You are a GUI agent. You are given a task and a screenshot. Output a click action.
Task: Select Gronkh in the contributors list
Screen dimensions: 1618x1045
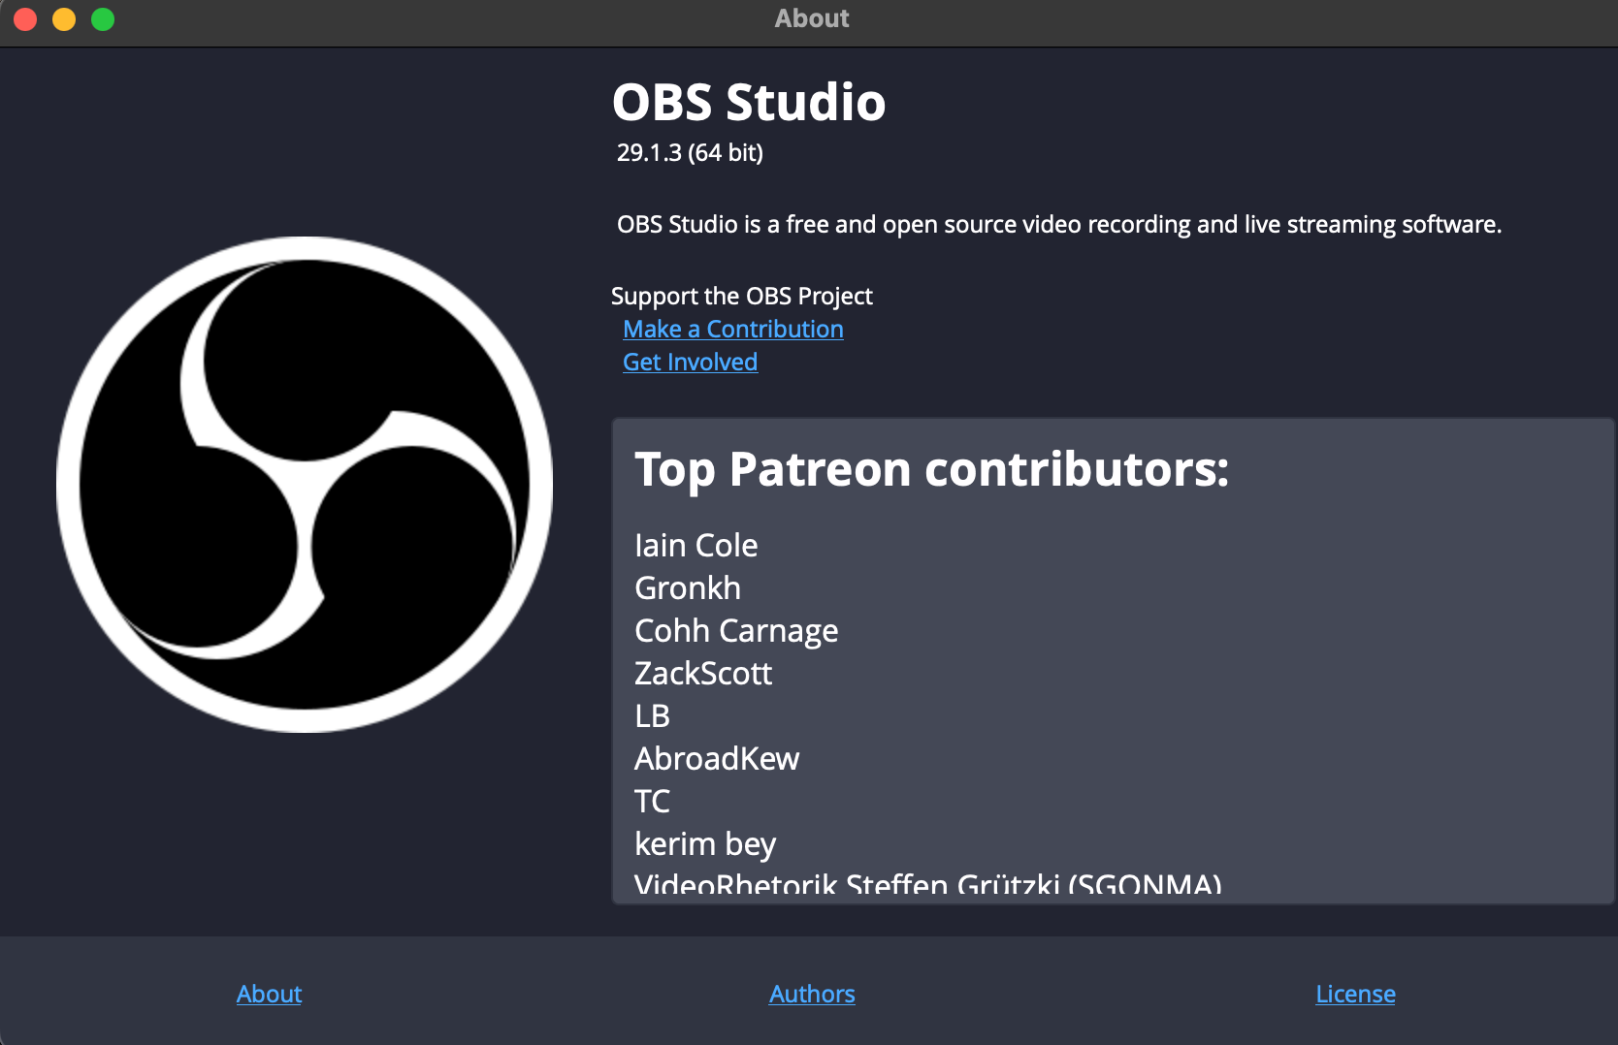pos(687,587)
